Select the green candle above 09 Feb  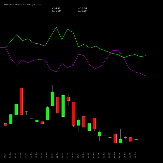coord(120,141)
